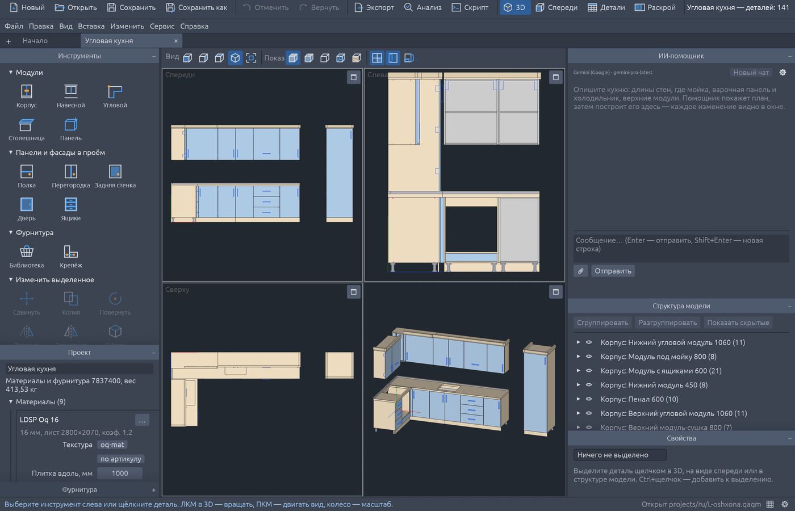Open the Библиотека hardware library
The width and height of the screenshot is (795, 511).
click(26, 257)
